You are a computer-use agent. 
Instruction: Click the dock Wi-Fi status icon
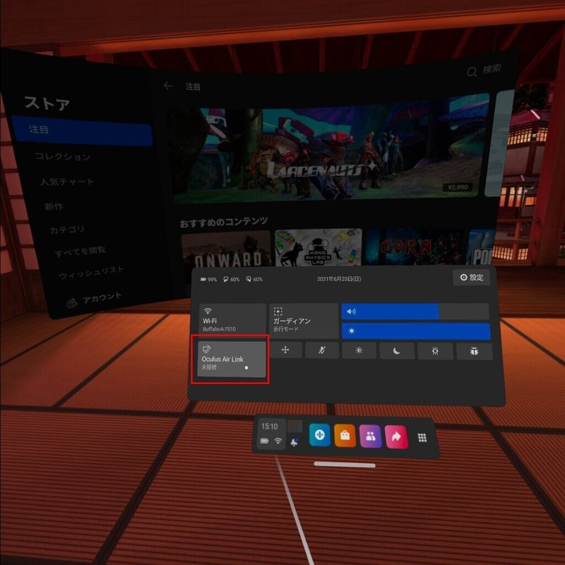pos(278,441)
